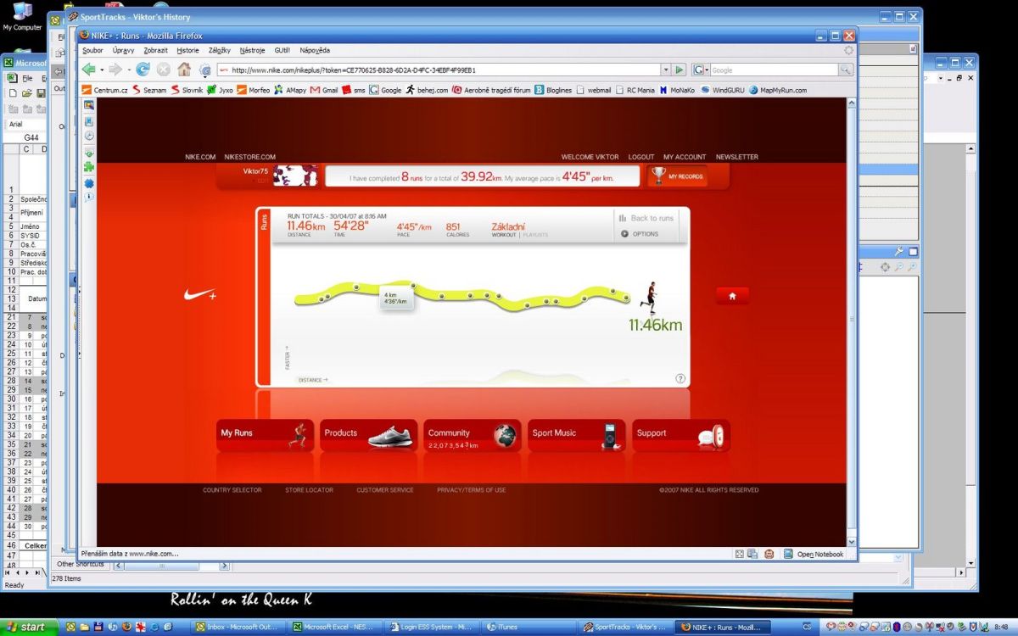Click the Go arrow next to address bar
The height and width of the screenshot is (636, 1018).
pyautogui.click(x=679, y=70)
